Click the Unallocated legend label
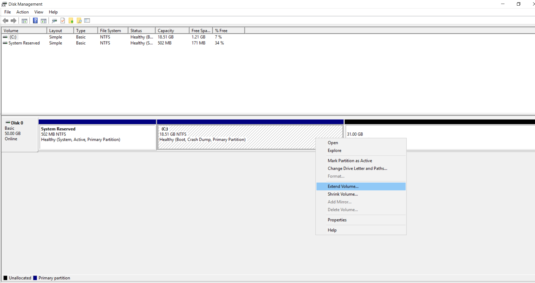The height and width of the screenshot is (283, 535). tap(20, 278)
